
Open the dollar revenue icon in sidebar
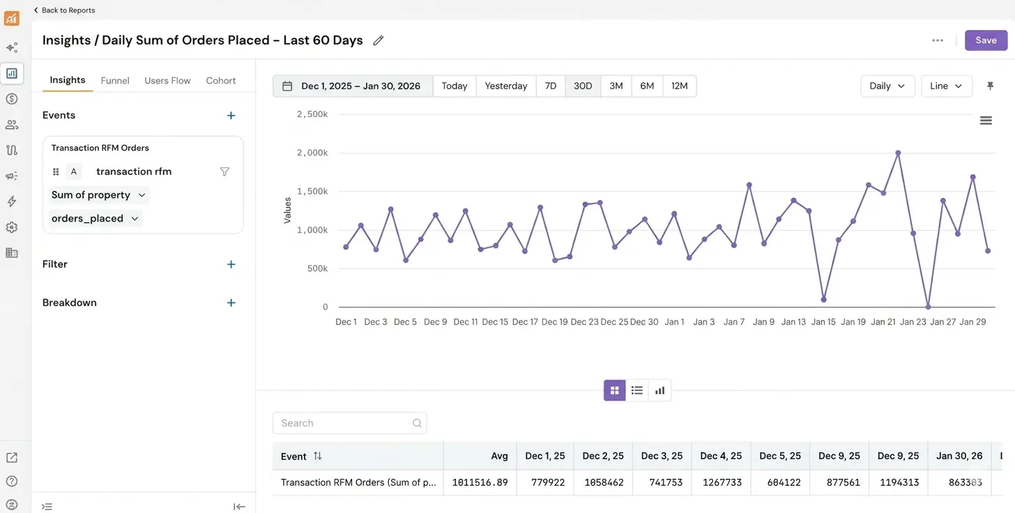coord(12,99)
